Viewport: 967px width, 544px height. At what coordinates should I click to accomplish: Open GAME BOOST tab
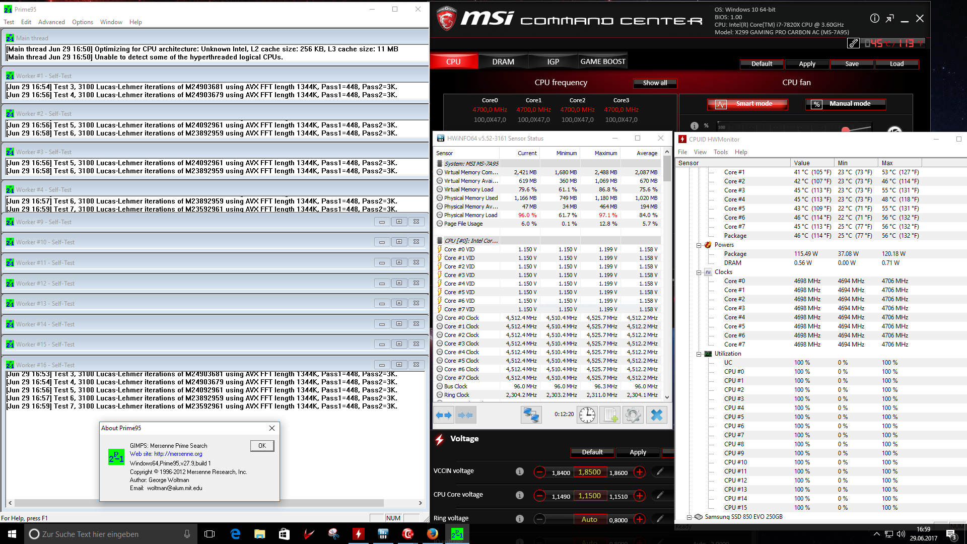click(603, 61)
